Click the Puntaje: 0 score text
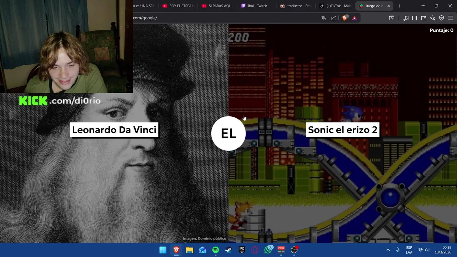 (x=441, y=30)
